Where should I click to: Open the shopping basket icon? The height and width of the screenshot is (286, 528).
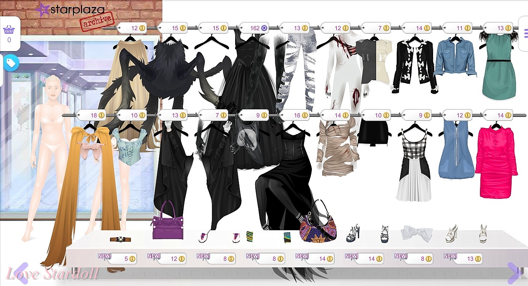(9, 29)
